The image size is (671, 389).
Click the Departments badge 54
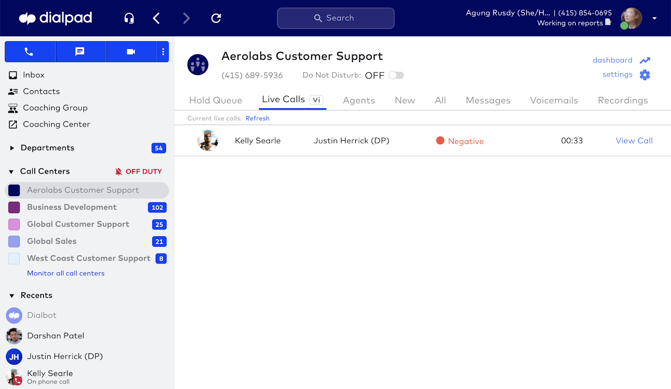click(159, 148)
